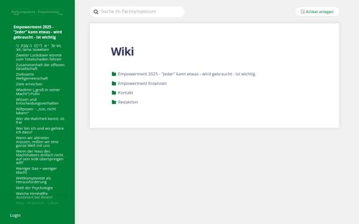359x224 pixels.
Task: Open Weltkomplexität als Herausforderung
Action: click(34, 180)
